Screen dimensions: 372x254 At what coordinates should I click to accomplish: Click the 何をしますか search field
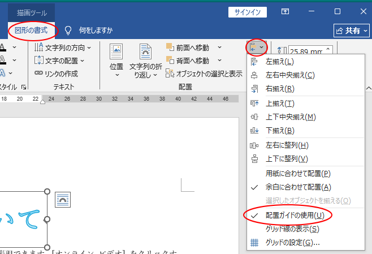96,31
